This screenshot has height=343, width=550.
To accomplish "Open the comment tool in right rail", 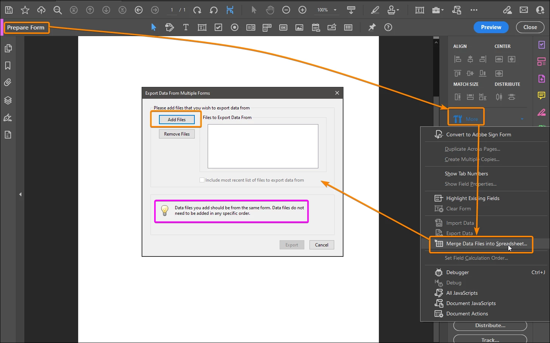I will pyautogui.click(x=542, y=95).
